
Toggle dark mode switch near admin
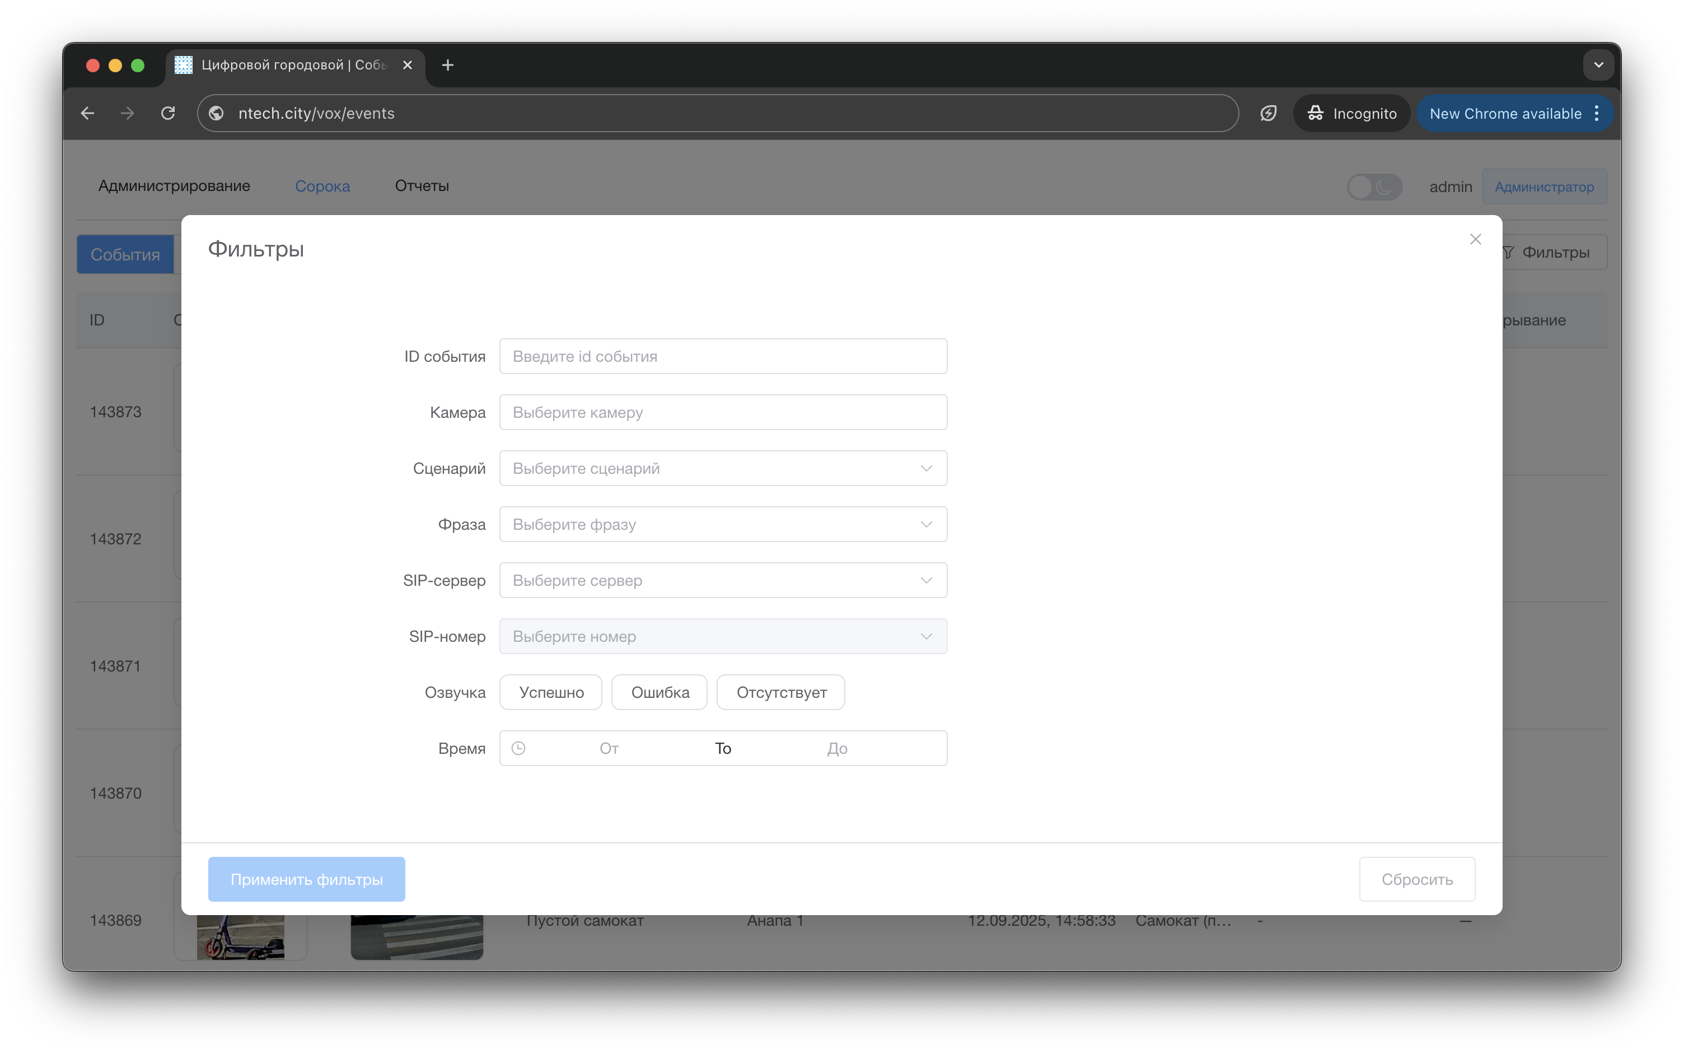tap(1373, 186)
